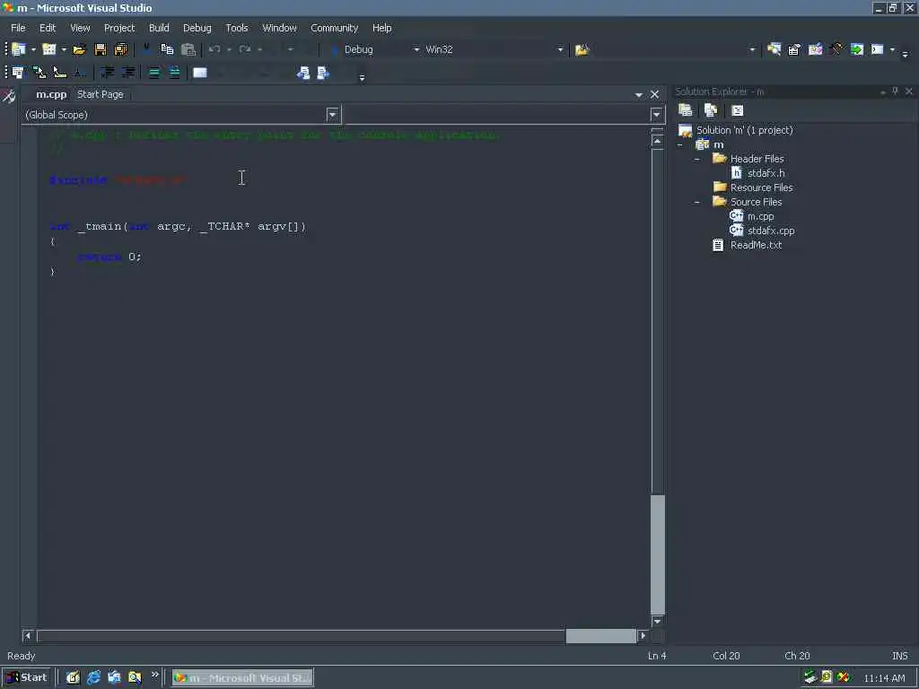Click the Increase Line Indent icon

point(127,73)
